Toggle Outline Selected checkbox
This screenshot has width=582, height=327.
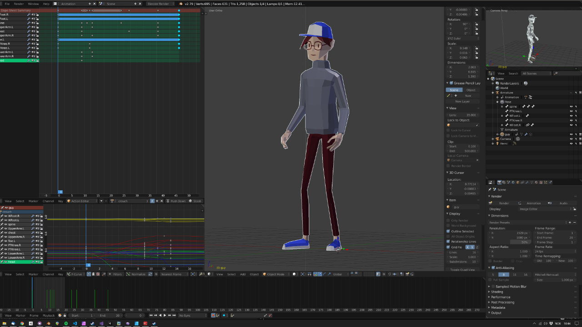448,231
